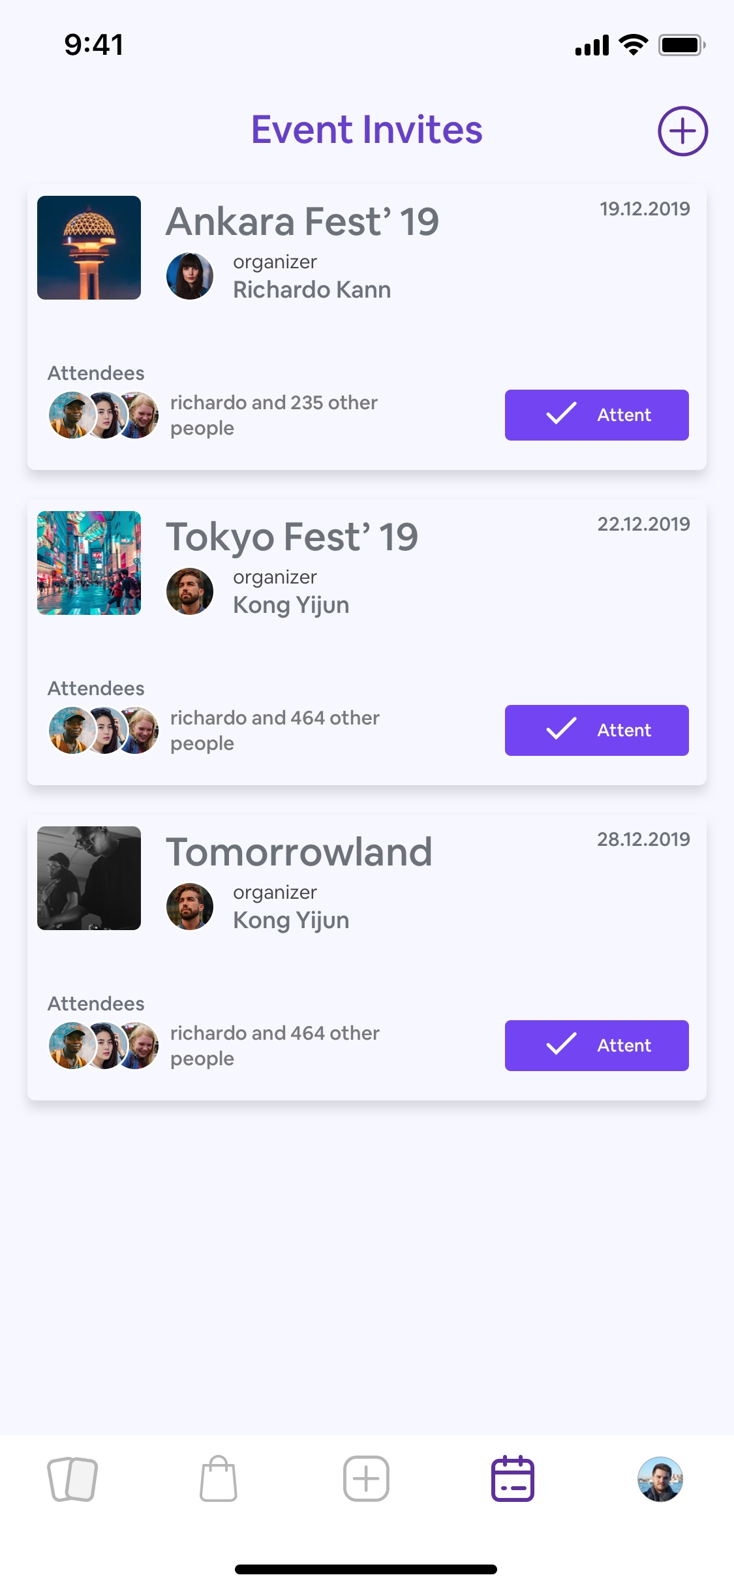Open the Ankara Fest tower thumbnail
The width and height of the screenshot is (734, 1590).
[x=89, y=248]
